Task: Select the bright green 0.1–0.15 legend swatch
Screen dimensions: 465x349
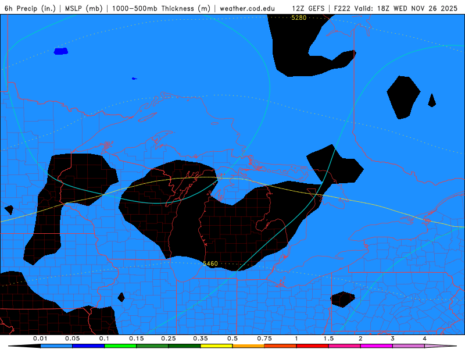Action: click(x=120, y=346)
